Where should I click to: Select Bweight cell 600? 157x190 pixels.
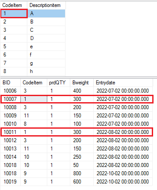point(82,182)
